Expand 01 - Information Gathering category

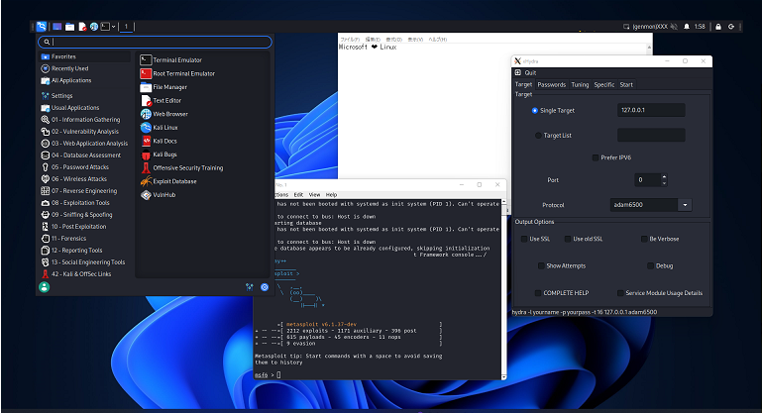(85, 120)
